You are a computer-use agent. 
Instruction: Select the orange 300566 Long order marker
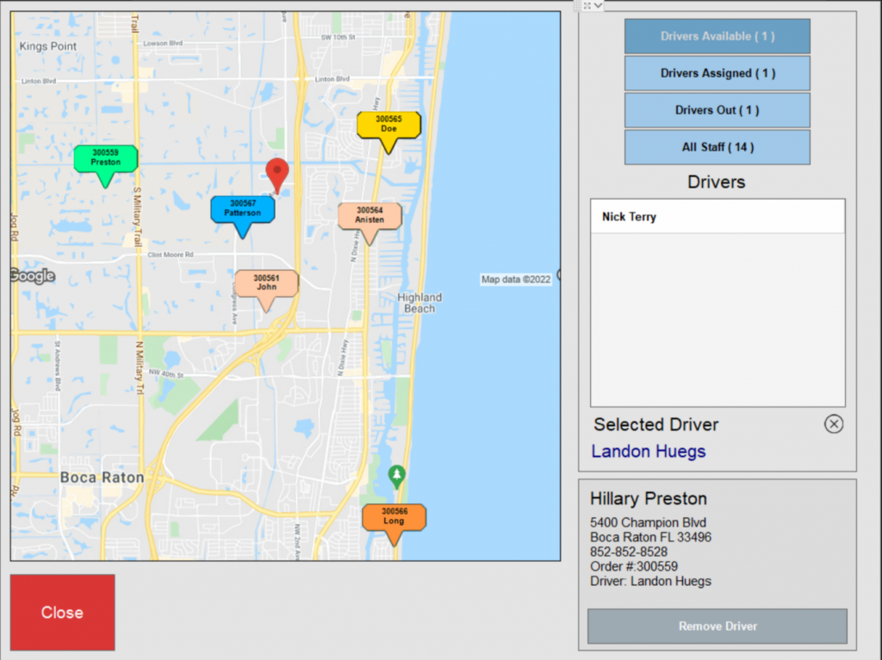394,518
